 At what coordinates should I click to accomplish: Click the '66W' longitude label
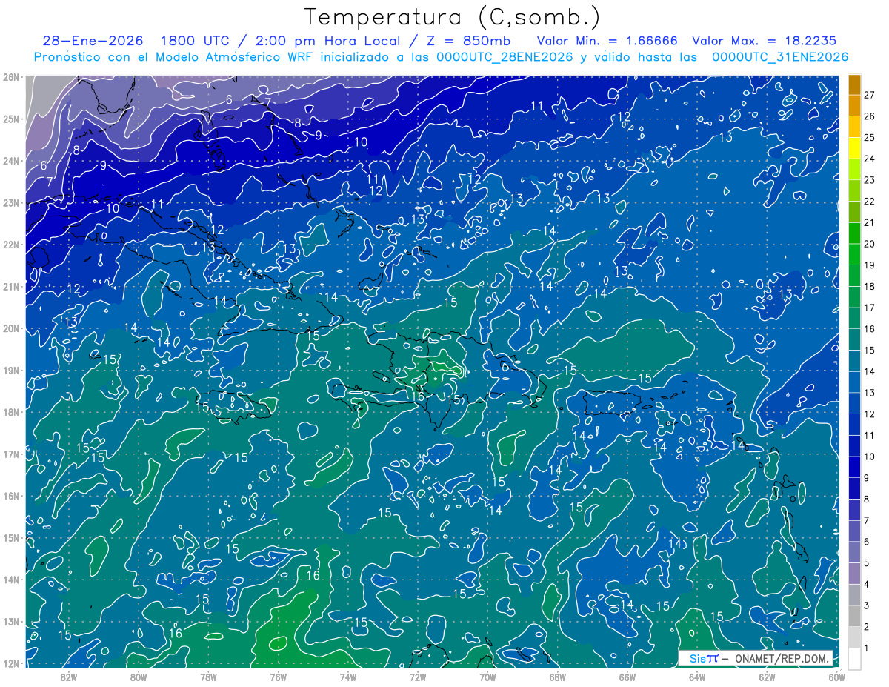627,676
